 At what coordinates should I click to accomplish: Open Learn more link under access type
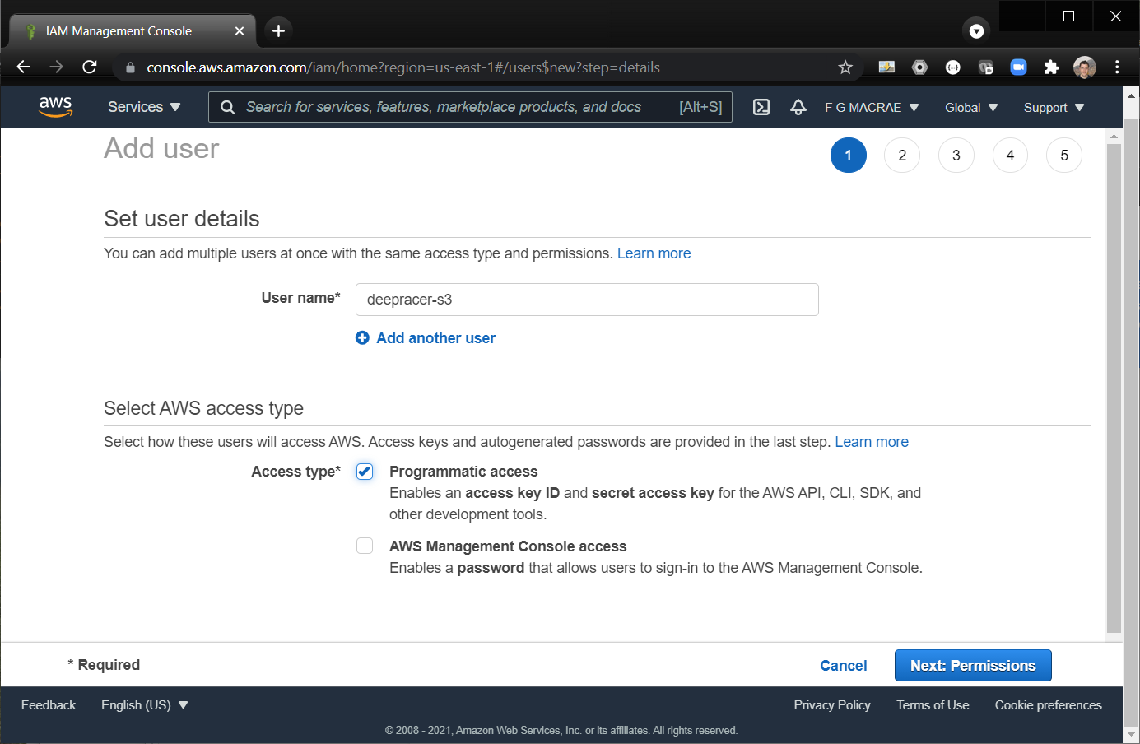[872, 442]
